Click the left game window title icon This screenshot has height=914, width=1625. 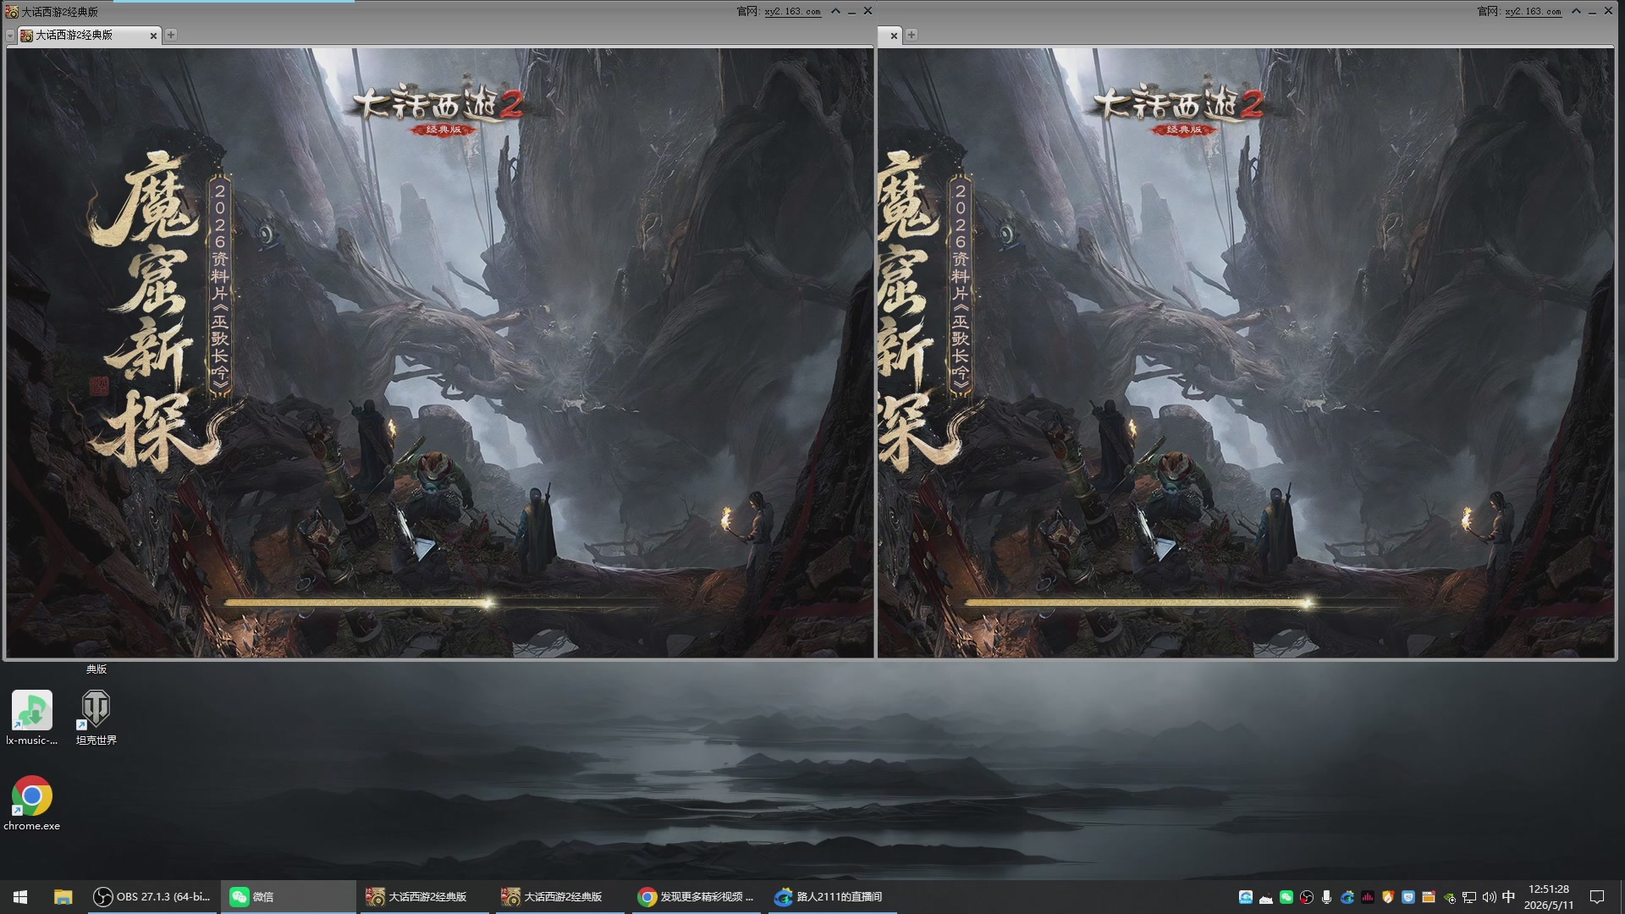click(x=12, y=12)
